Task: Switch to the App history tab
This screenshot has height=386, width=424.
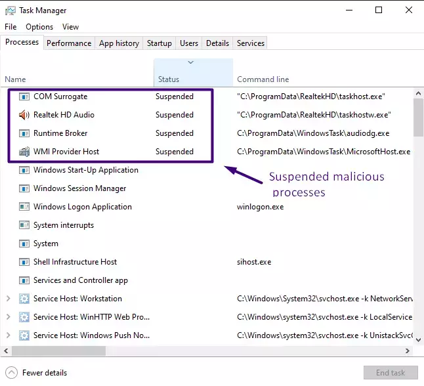Action: pyautogui.click(x=119, y=43)
